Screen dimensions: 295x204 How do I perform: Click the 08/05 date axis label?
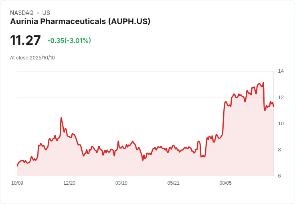226,183
